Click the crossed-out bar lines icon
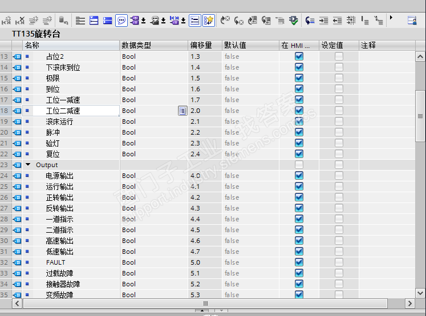 (x=379, y=21)
